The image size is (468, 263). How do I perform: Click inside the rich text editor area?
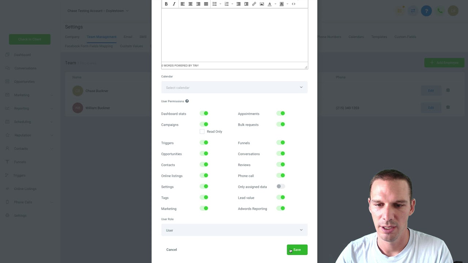point(234,35)
